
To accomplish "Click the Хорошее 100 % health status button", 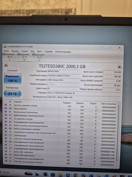I will pyautogui.click(x=13, y=78).
